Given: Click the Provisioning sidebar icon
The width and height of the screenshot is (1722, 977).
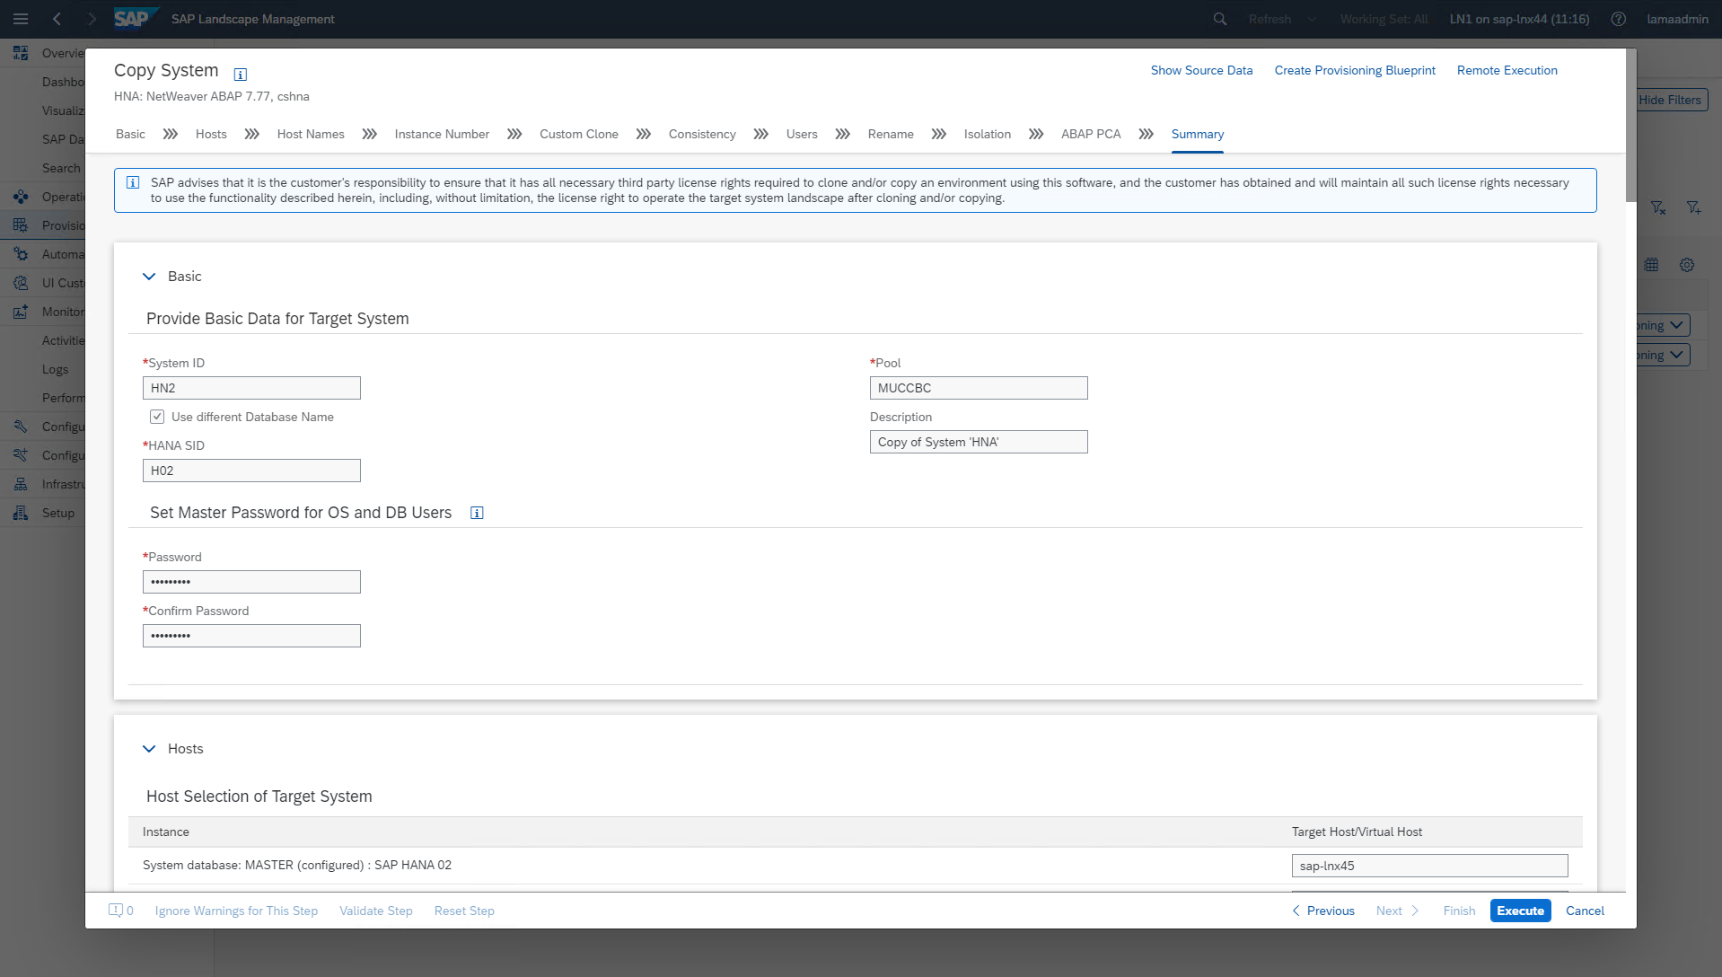Looking at the screenshot, I should (21, 225).
